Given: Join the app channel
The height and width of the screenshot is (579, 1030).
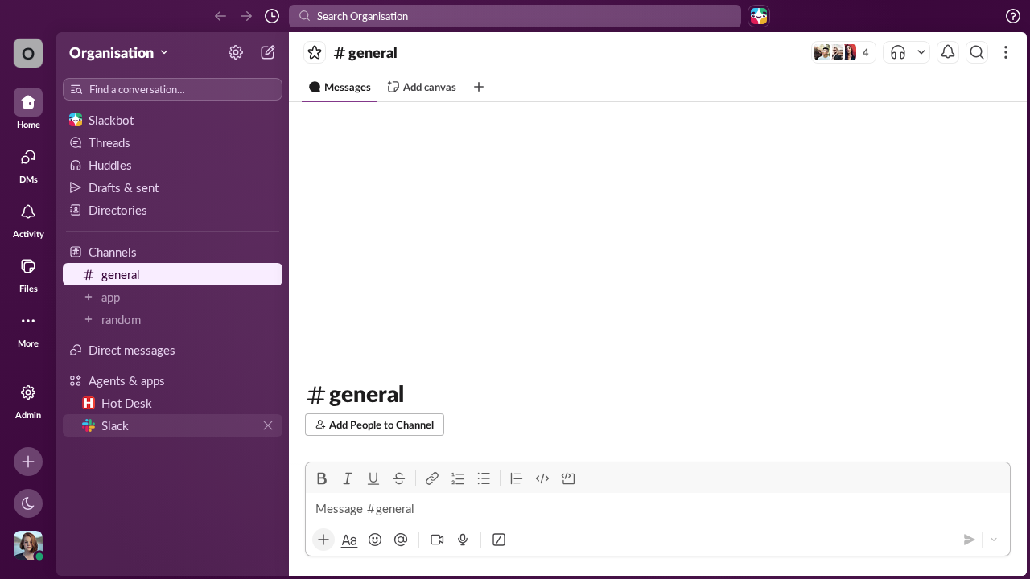Looking at the screenshot, I should 172,297.
